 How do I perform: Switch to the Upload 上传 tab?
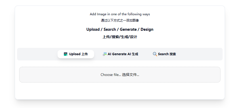point(76,54)
